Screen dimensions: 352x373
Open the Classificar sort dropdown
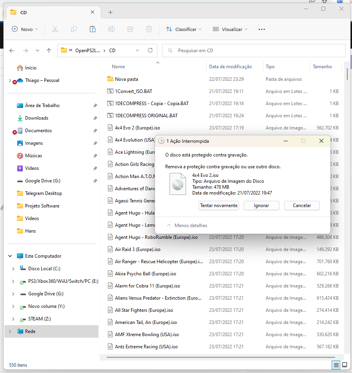click(184, 29)
